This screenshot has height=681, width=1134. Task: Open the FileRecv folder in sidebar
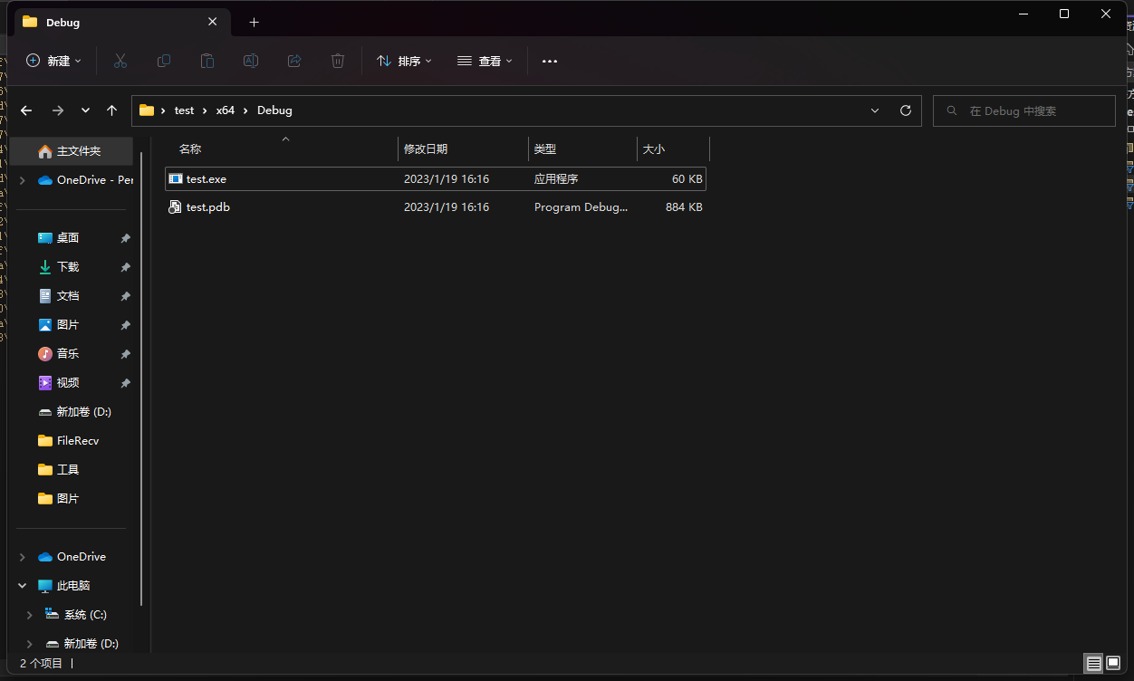pyautogui.click(x=71, y=441)
